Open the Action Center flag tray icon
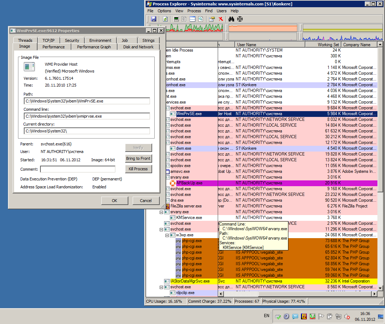The width and height of the screenshot is (385, 324). (321, 316)
